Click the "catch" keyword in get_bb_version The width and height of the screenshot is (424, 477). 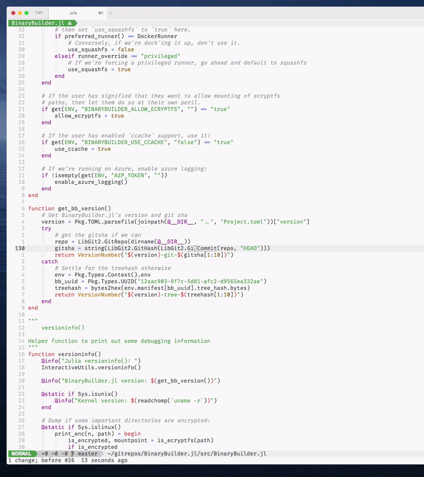coord(49,261)
